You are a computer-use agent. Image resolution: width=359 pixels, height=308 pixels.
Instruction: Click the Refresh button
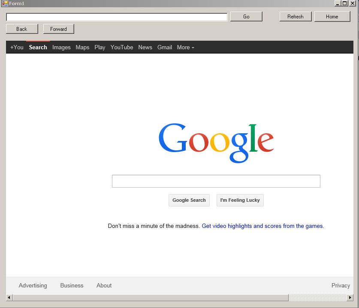pyautogui.click(x=296, y=17)
